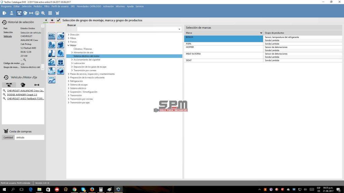Screen dimensions: 344x193
Task: Expand the Lubricación node
Action: point(72,63)
